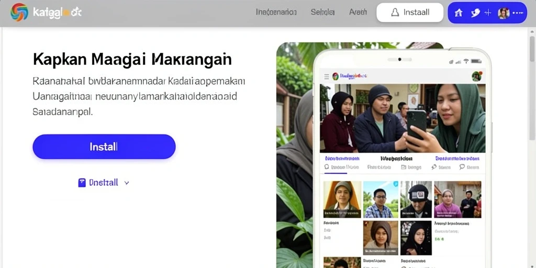Click the plus icon in the blue pill
Image resolution: width=536 pixels, height=268 pixels.
click(488, 13)
